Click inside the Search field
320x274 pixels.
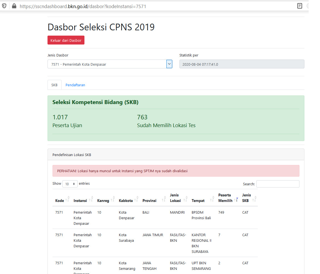(x=277, y=184)
